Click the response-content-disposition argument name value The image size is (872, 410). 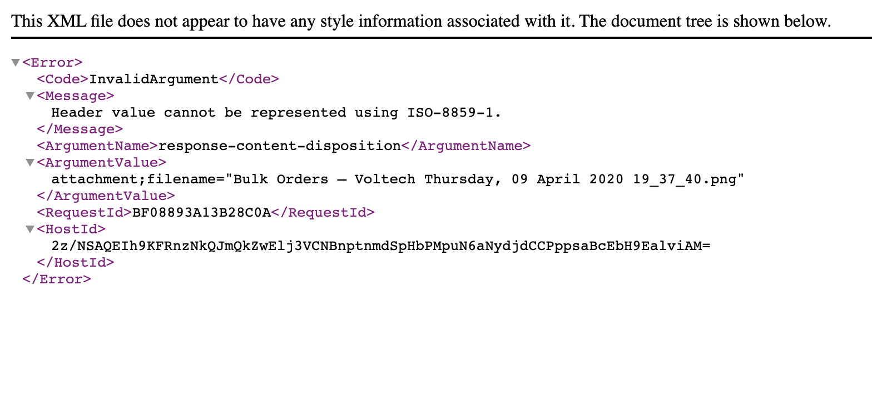coord(280,146)
